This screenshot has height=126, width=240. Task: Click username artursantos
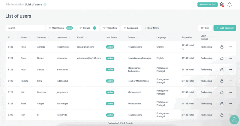pyautogui.click(x=62, y=70)
